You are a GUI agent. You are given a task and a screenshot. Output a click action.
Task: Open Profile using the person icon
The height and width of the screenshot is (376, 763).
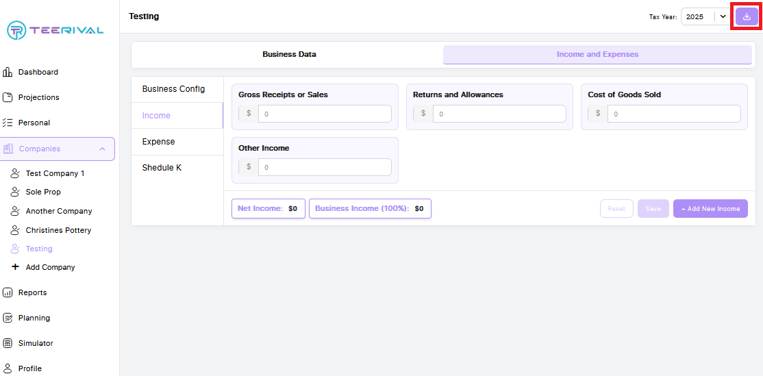click(8, 368)
